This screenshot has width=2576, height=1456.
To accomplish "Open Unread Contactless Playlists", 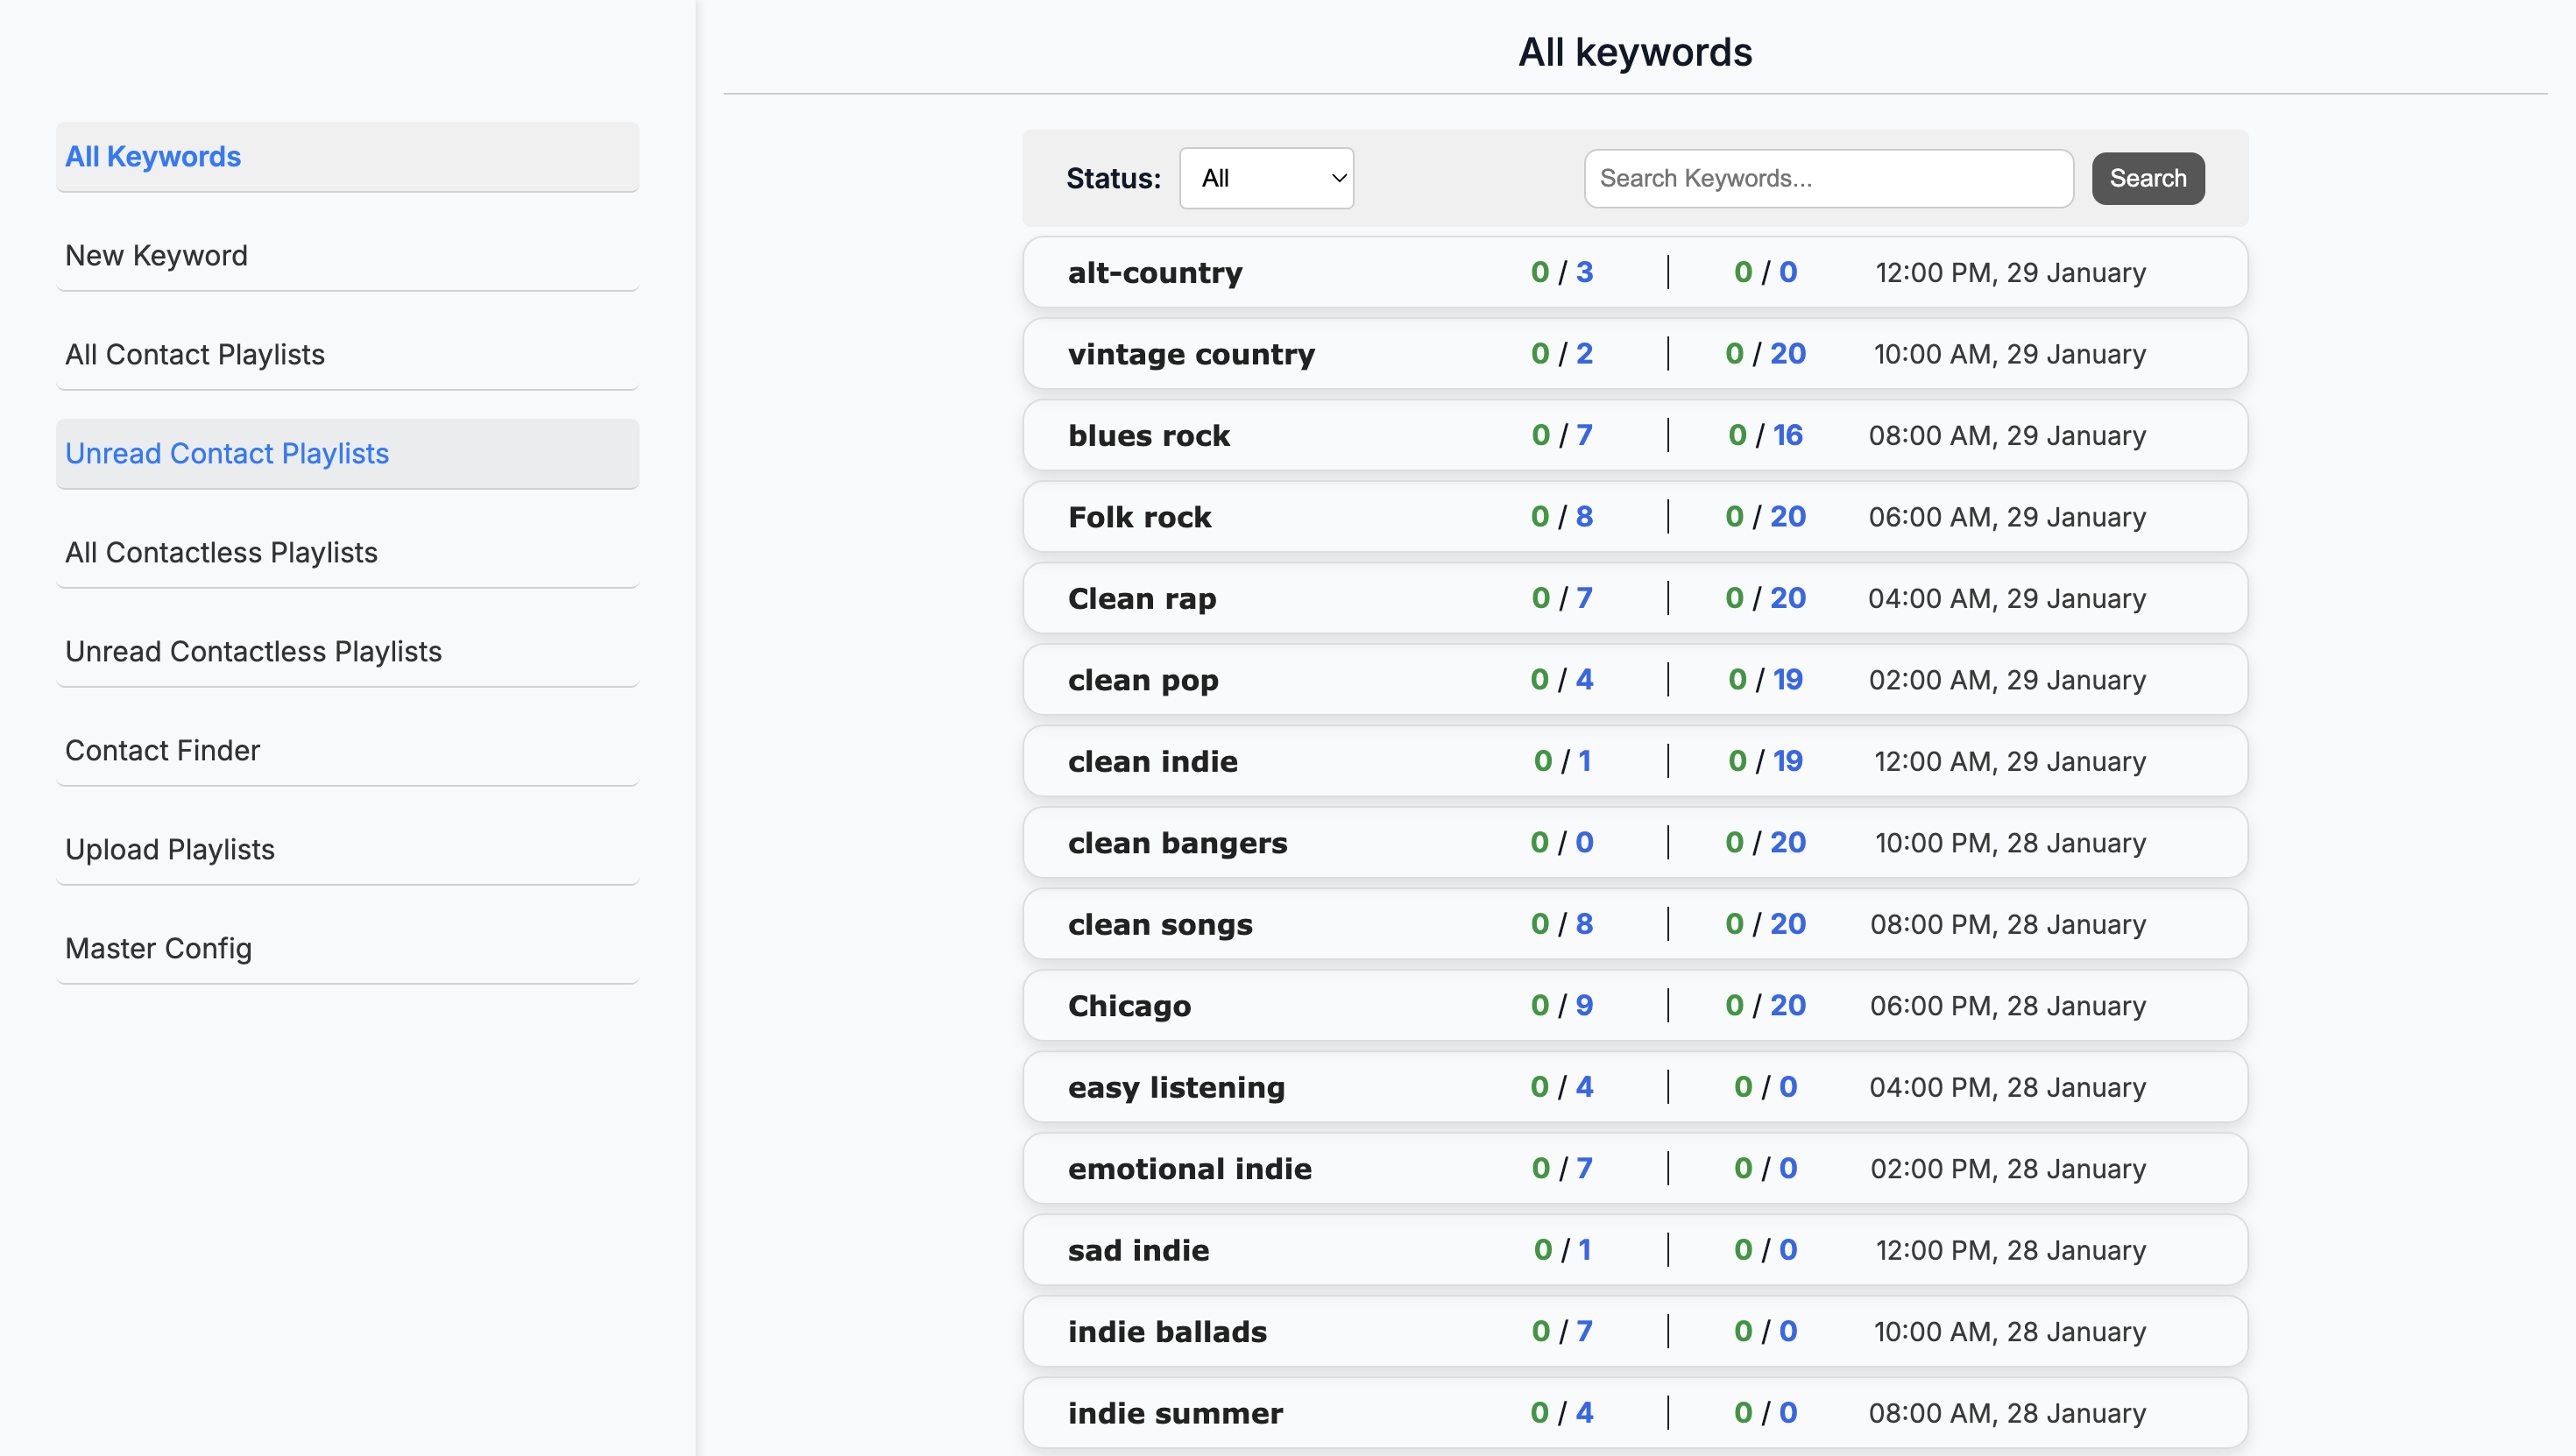I will 347,651.
